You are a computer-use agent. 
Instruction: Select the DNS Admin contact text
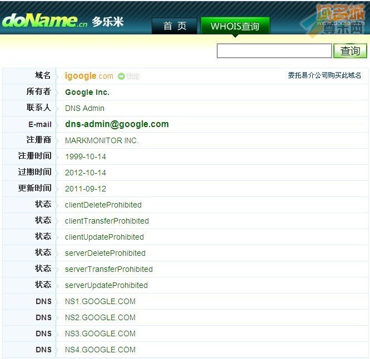[x=84, y=108]
